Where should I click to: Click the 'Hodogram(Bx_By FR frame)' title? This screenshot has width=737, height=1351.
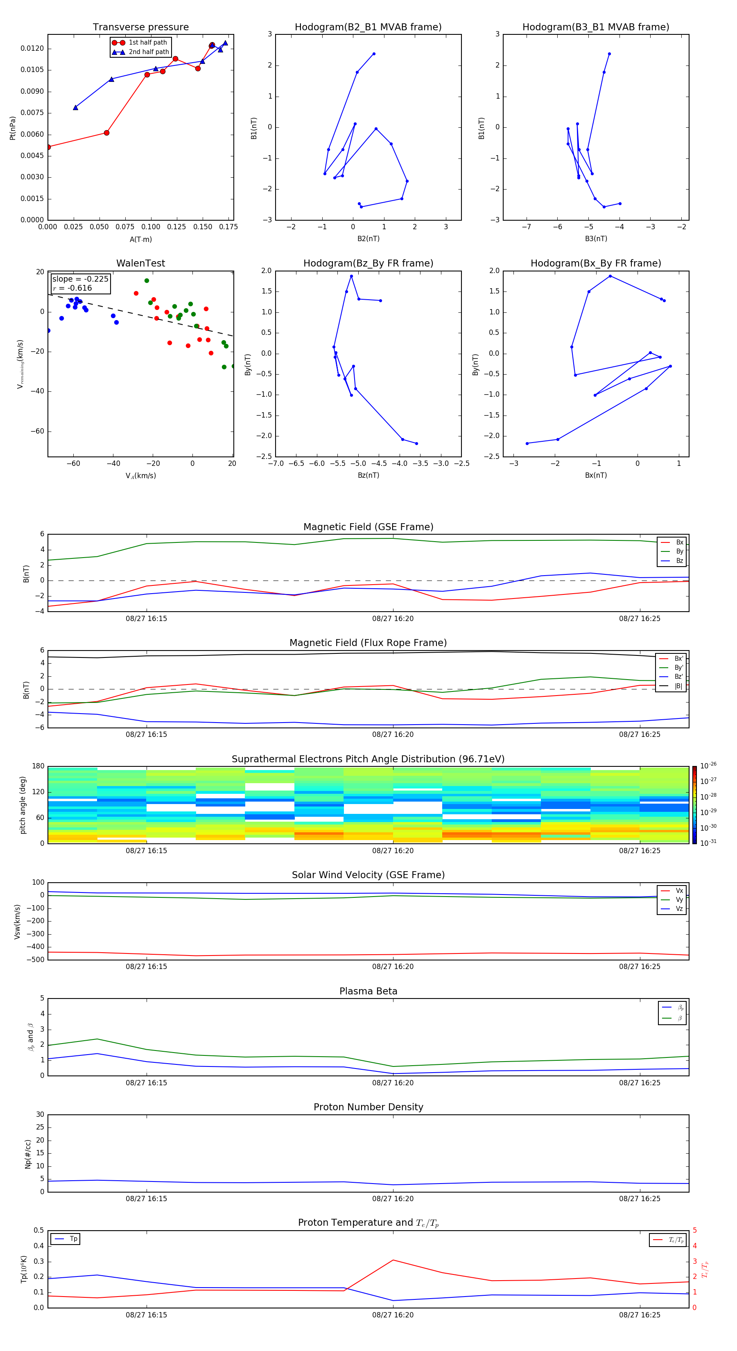(x=596, y=263)
